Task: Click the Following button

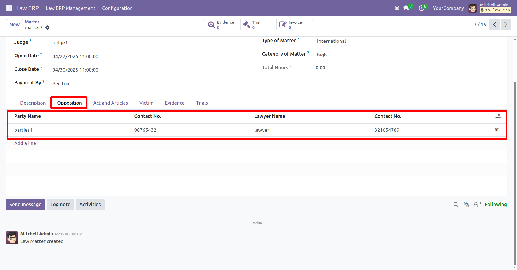Action: click(495, 205)
